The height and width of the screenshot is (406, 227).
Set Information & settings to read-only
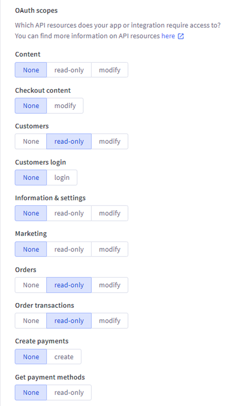[x=69, y=213]
